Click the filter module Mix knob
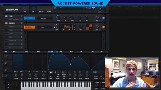Viewport: 161px width, 90px height. click(97, 17)
